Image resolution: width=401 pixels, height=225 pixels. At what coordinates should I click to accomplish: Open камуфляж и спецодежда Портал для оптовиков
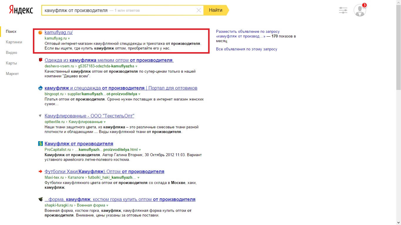[121, 88]
